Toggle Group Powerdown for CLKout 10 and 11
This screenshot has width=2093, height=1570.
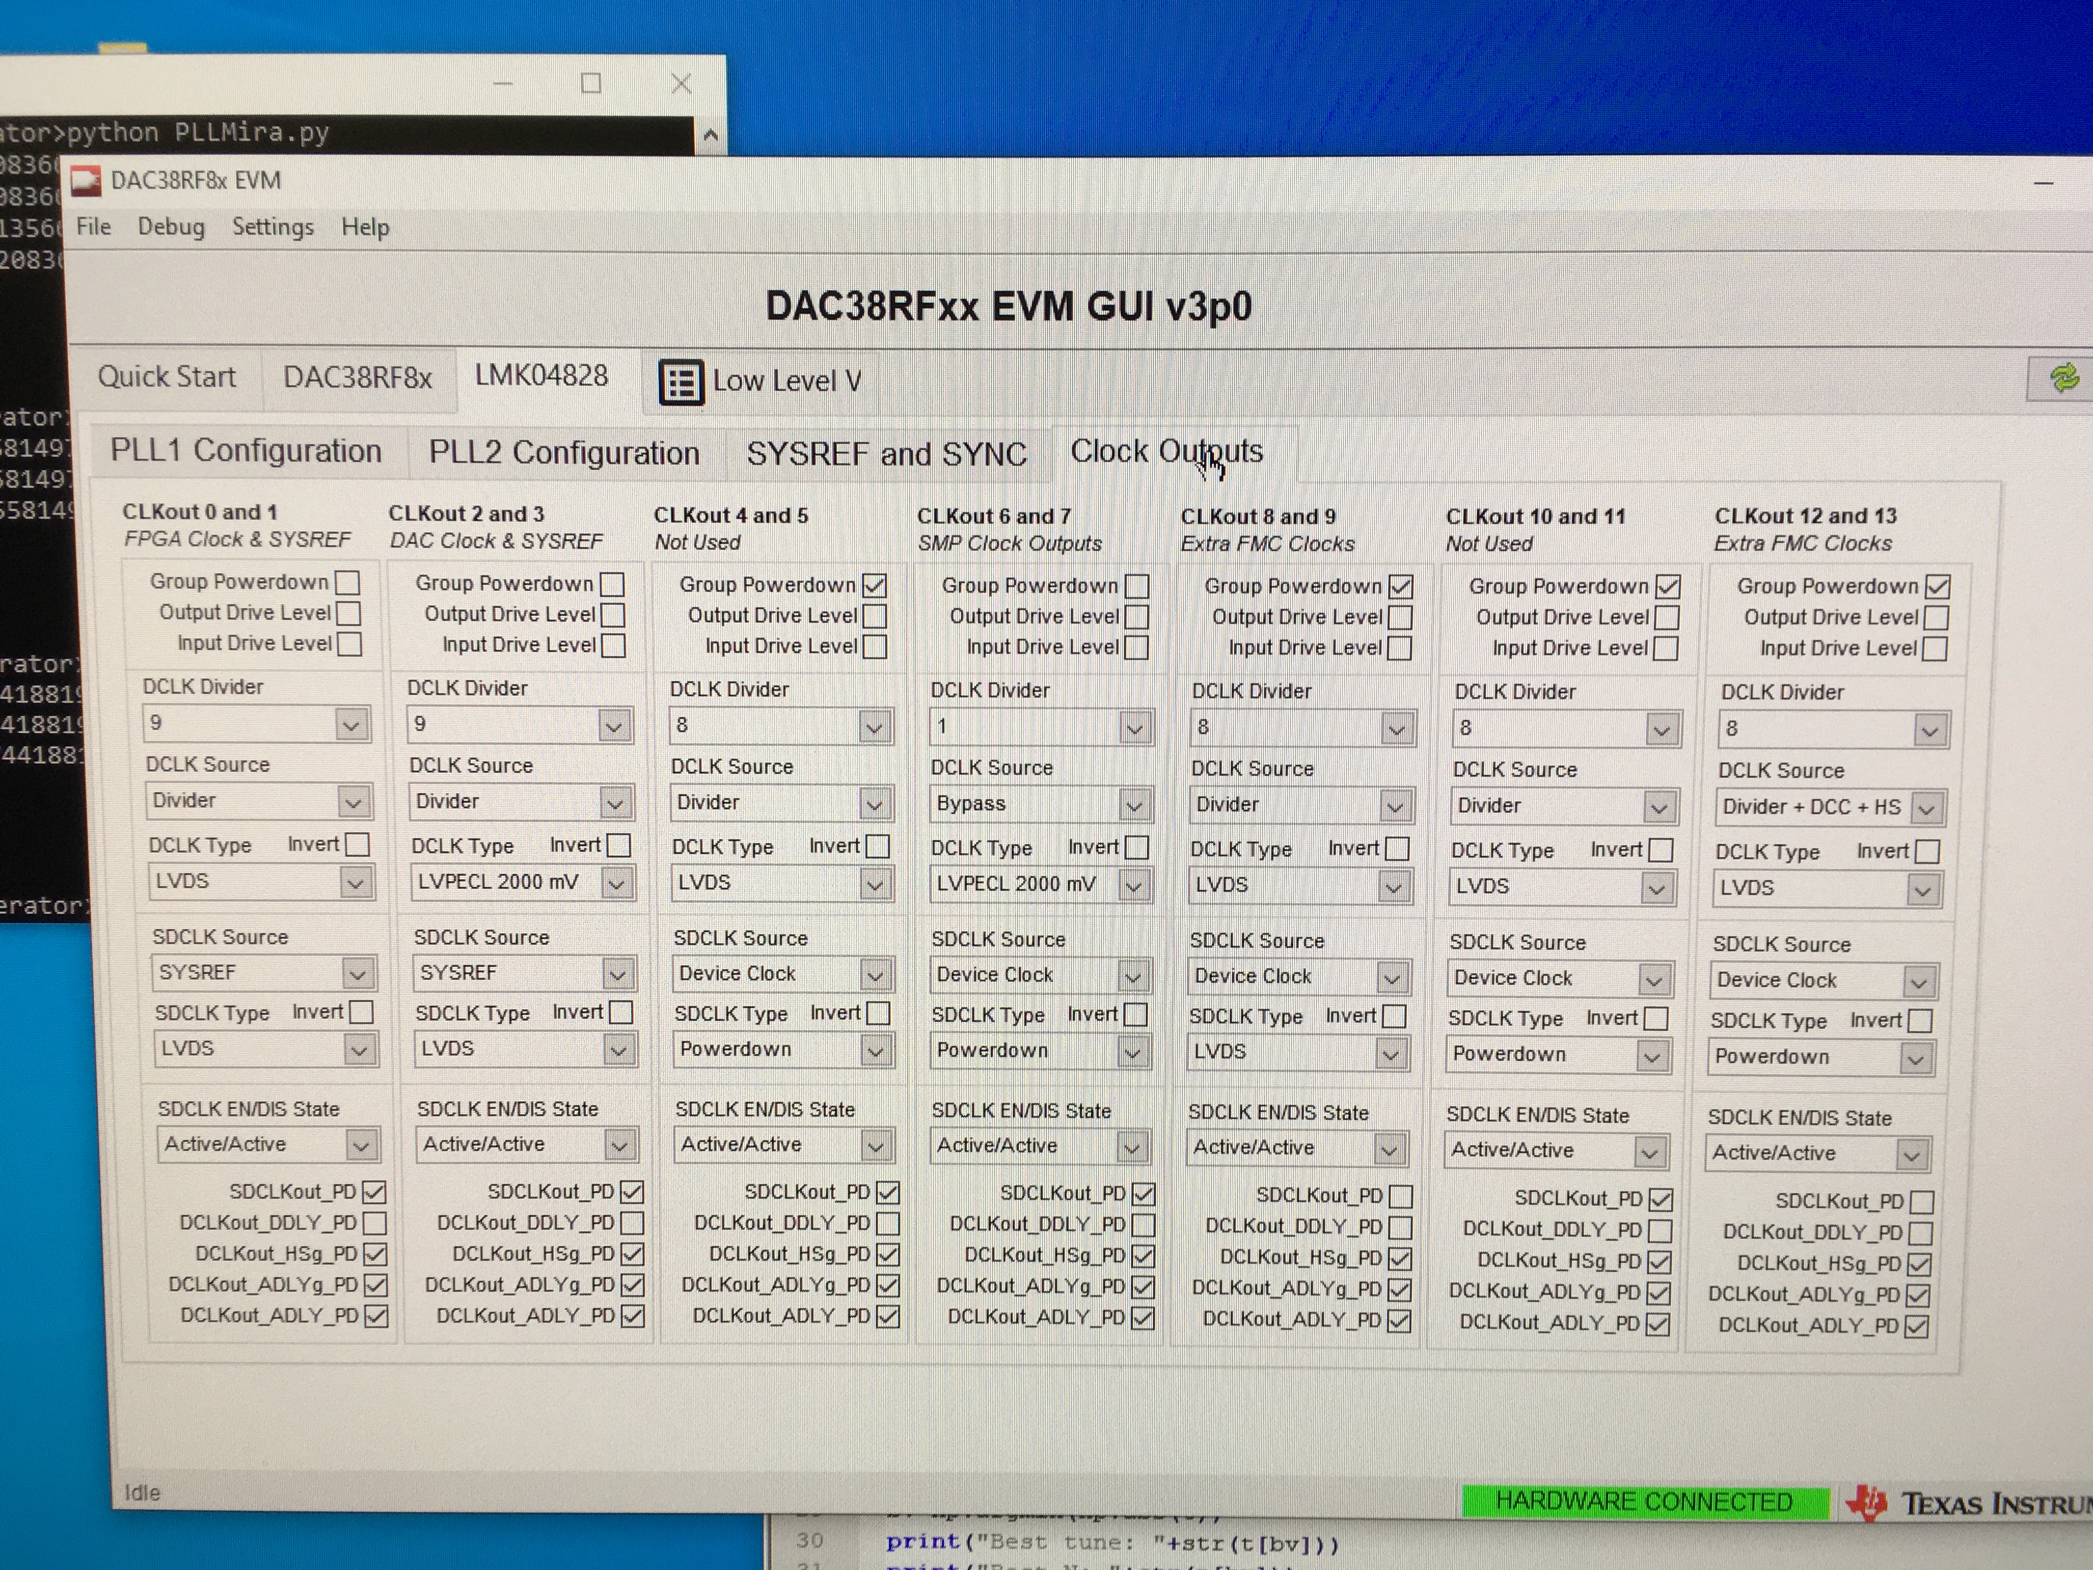tap(1668, 587)
